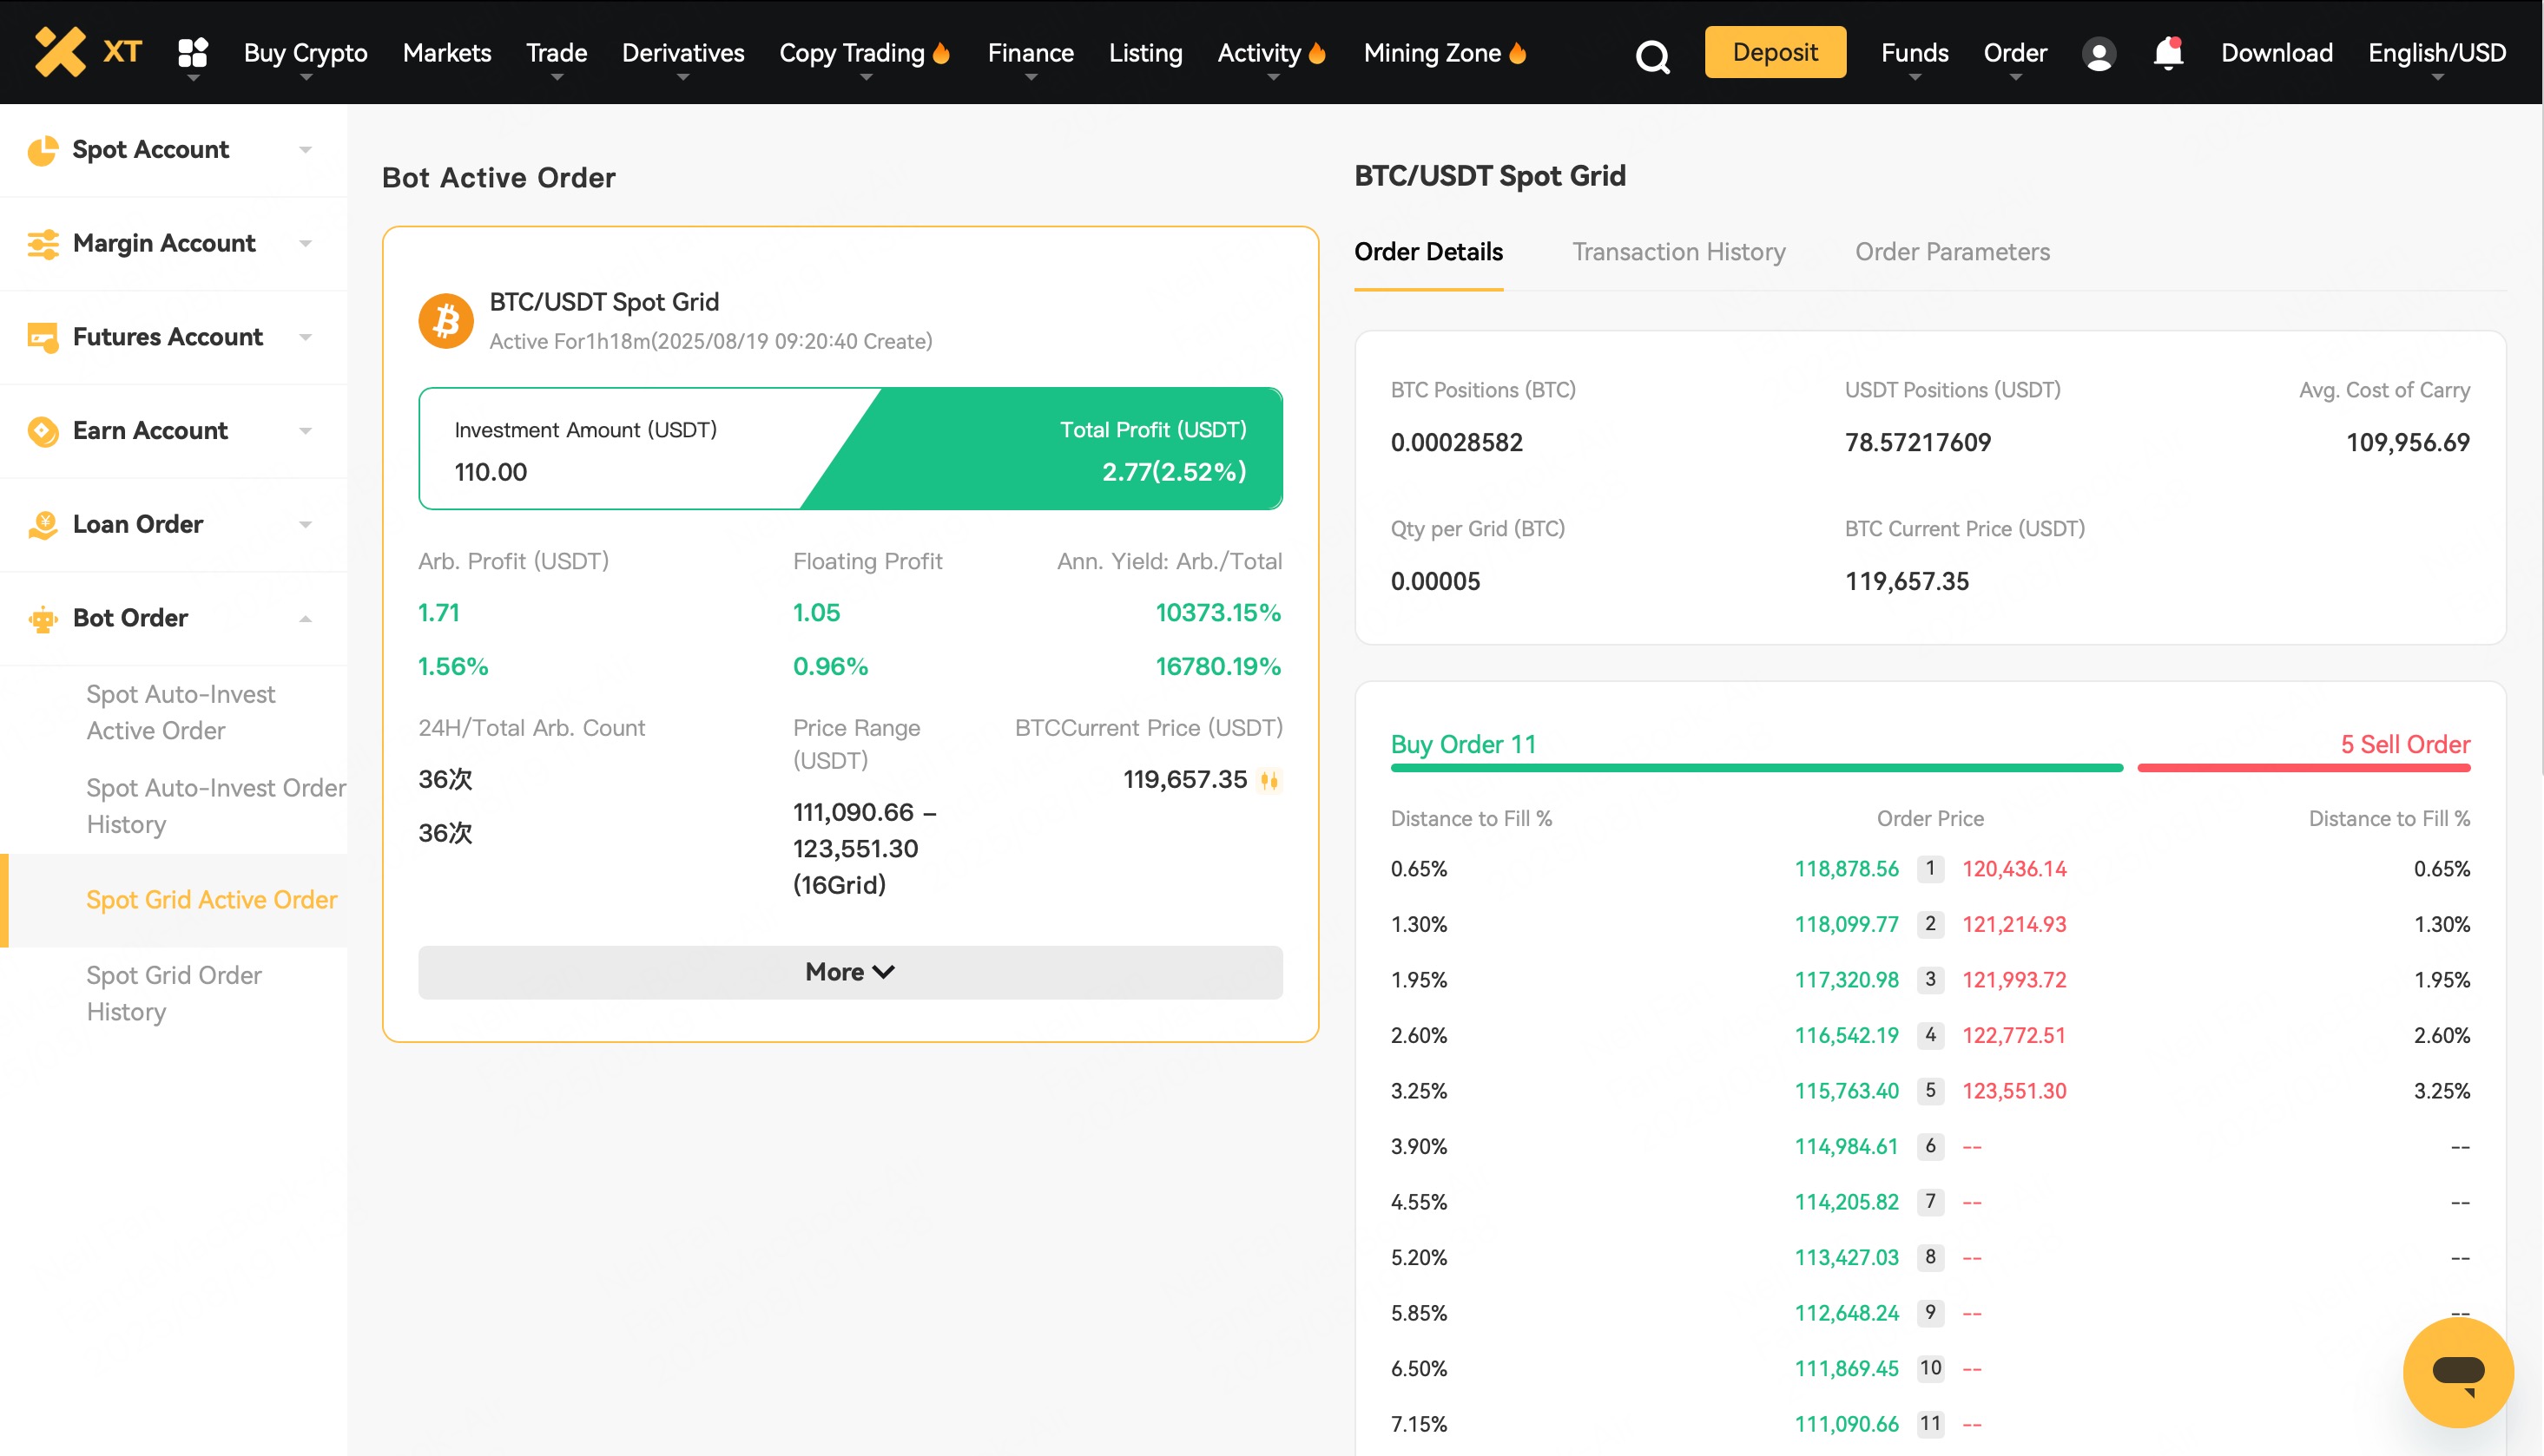Select Spot Auto-Invest Active Order item
The image size is (2544, 1456).
180,712
